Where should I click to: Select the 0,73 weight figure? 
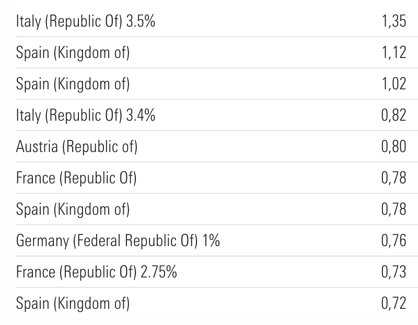click(393, 272)
